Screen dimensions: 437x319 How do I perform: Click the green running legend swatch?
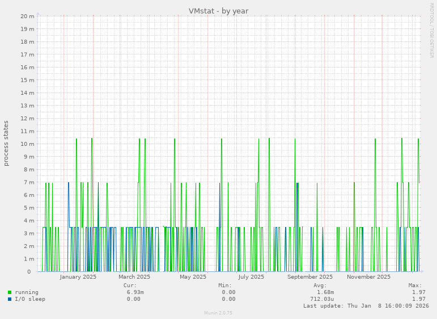click(x=10, y=292)
